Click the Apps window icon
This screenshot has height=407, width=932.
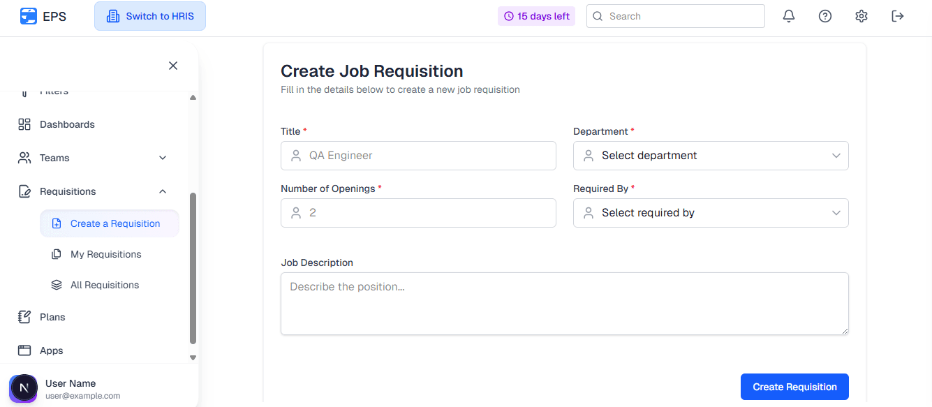tap(24, 350)
